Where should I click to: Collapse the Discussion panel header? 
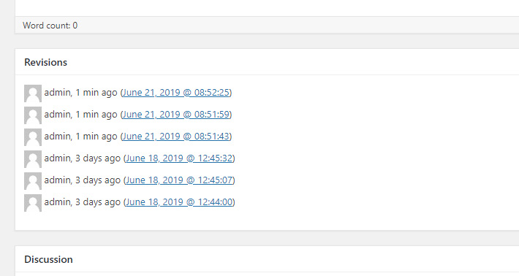267,259
